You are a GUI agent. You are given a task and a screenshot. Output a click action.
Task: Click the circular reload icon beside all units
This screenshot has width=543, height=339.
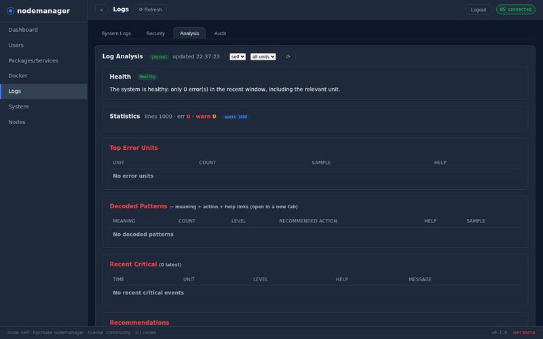click(x=288, y=57)
